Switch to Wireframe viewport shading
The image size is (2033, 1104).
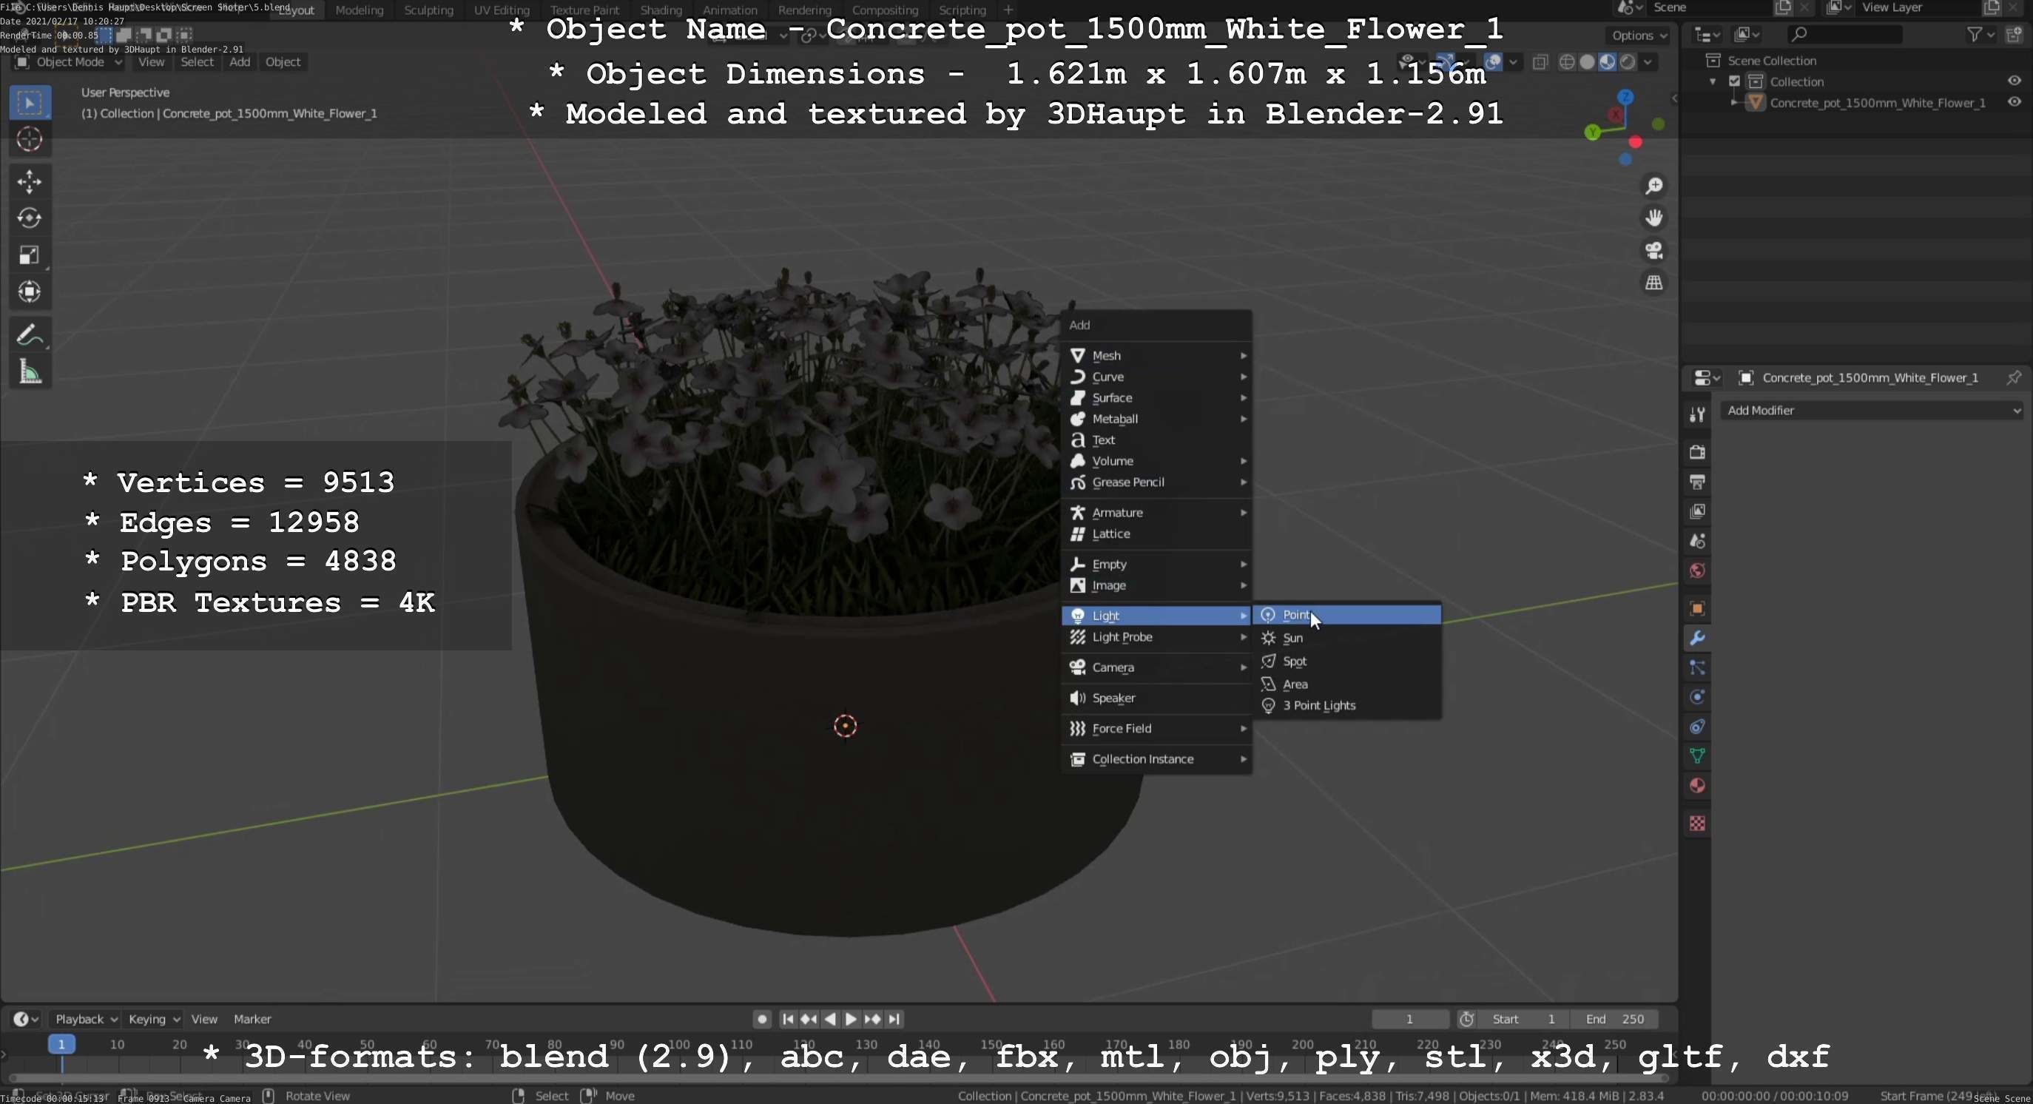point(1568,62)
